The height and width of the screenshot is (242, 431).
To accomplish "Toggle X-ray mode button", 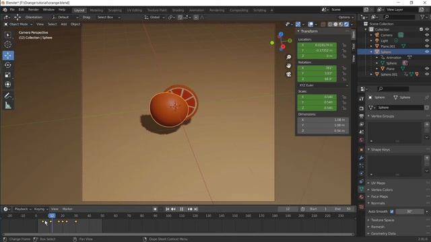I will click(x=323, y=24).
